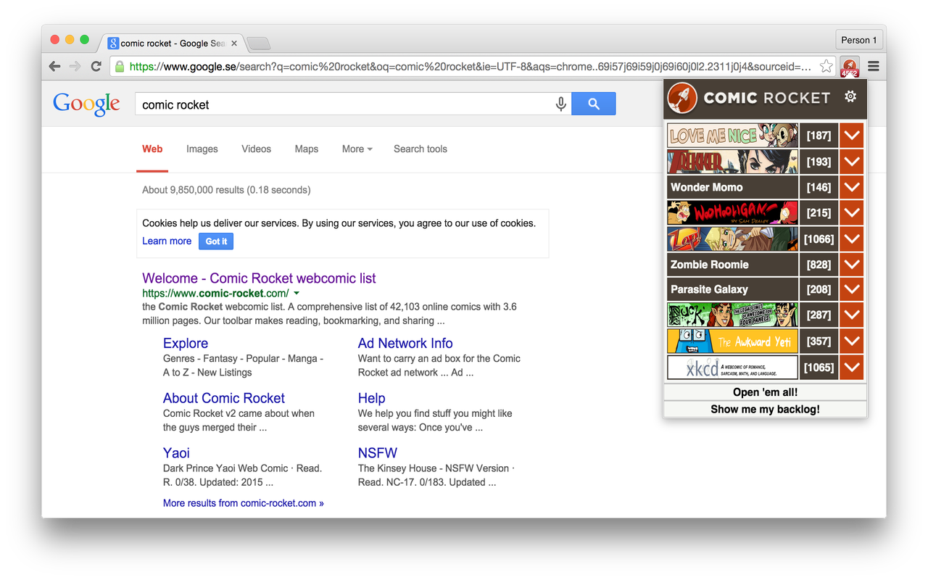Open the Ad Network Info sitelink
Image resolution: width=928 pixels, height=580 pixels.
click(405, 343)
